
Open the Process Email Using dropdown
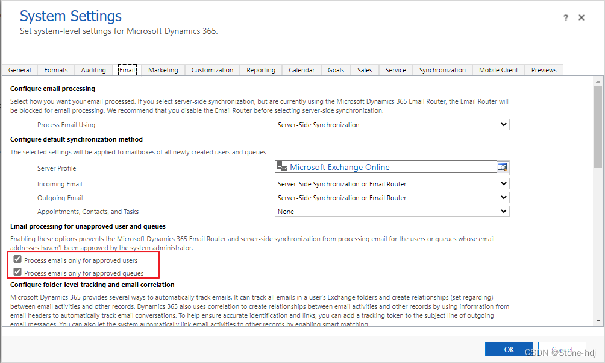(x=392, y=125)
